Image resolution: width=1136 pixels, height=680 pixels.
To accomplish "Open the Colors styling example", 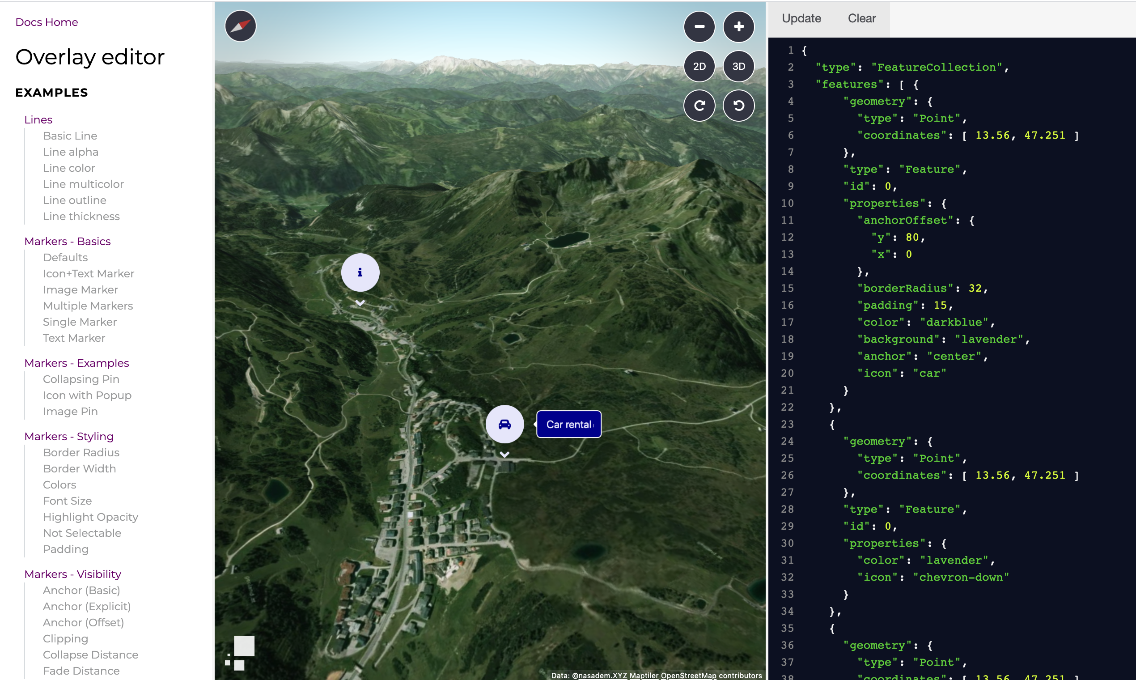I will [x=59, y=485].
